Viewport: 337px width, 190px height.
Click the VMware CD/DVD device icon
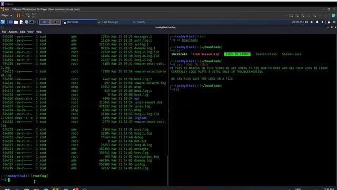point(297,15)
